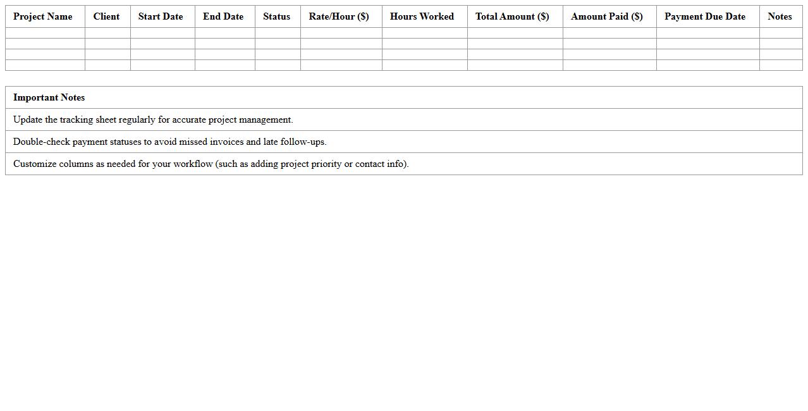Click the Hours Worked column header

click(x=422, y=16)
